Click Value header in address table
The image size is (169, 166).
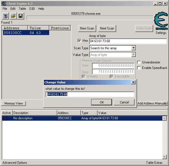(132, 113)
